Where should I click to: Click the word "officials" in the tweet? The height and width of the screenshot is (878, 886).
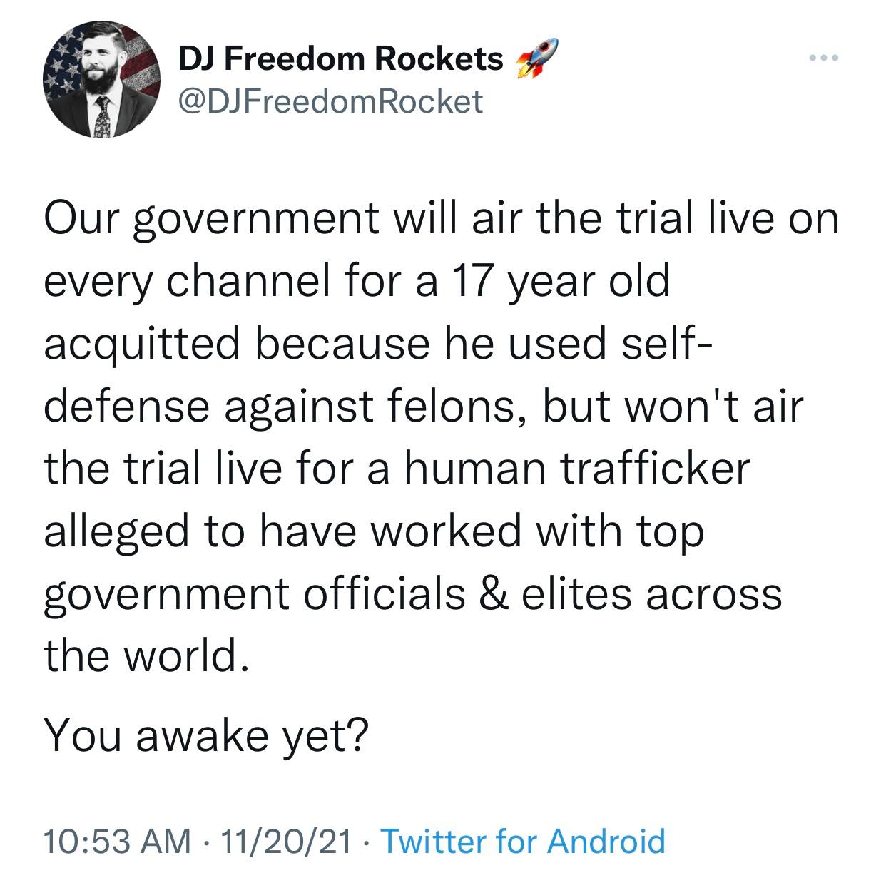[384, 593]
